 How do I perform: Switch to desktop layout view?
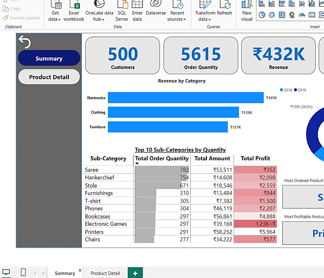pyautogui.click(x=6, y=273)
